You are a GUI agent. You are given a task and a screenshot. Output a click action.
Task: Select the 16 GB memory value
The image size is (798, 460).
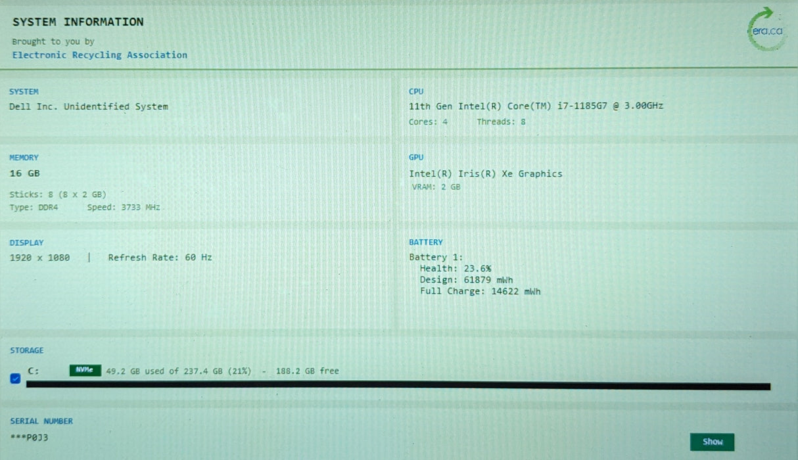pos(25,173)
